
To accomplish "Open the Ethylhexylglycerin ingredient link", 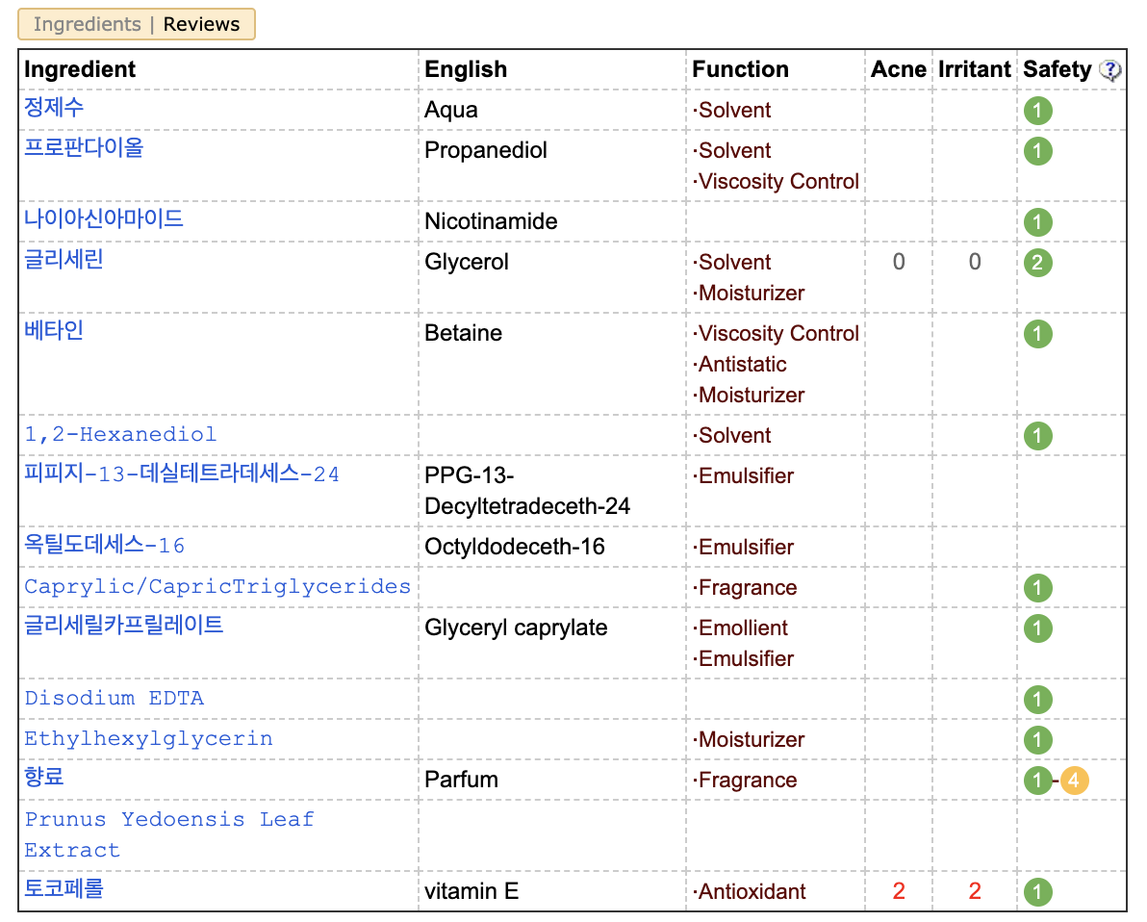I will 148,739.
